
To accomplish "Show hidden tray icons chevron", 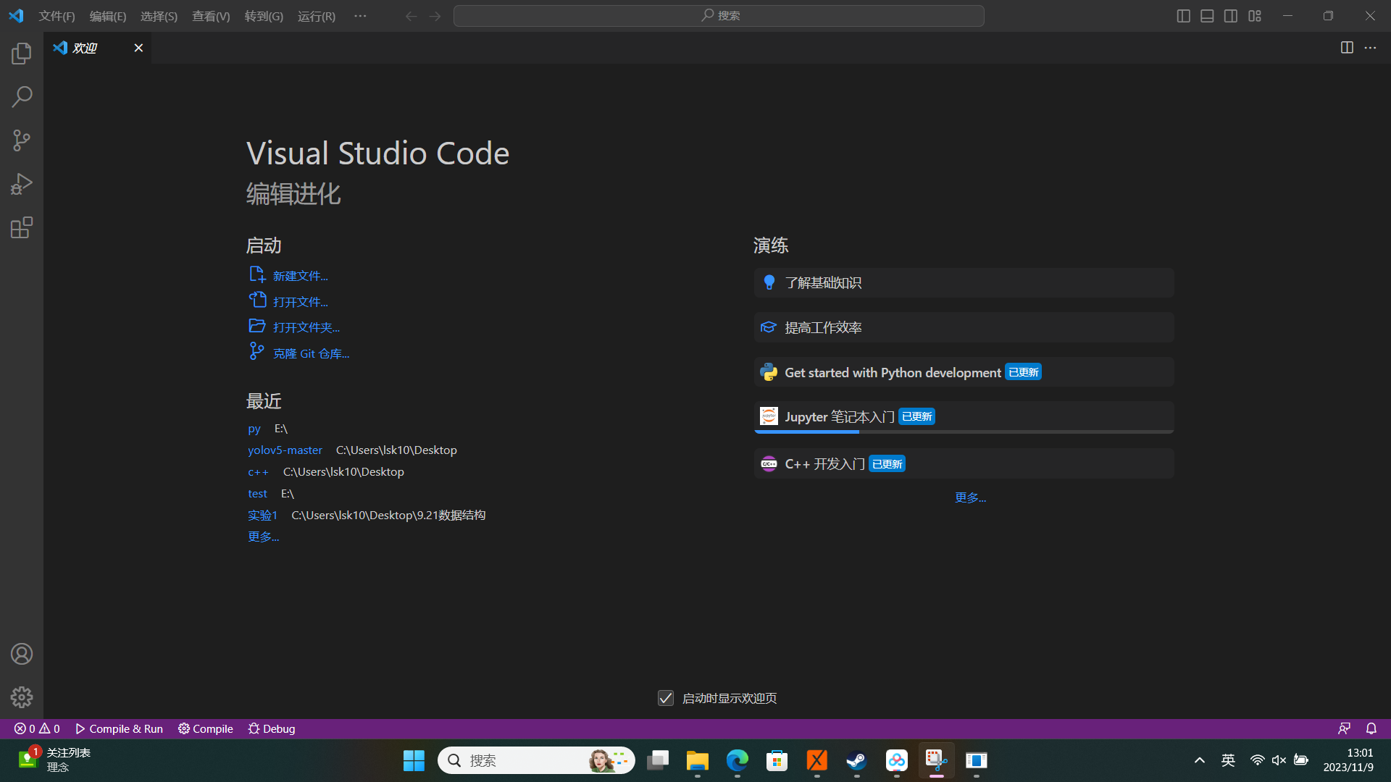I will [x=1200, y=760].
